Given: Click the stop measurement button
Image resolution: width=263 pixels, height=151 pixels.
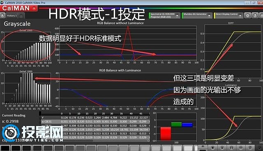Looking at the screenshot, I should (x=212, y=148).
